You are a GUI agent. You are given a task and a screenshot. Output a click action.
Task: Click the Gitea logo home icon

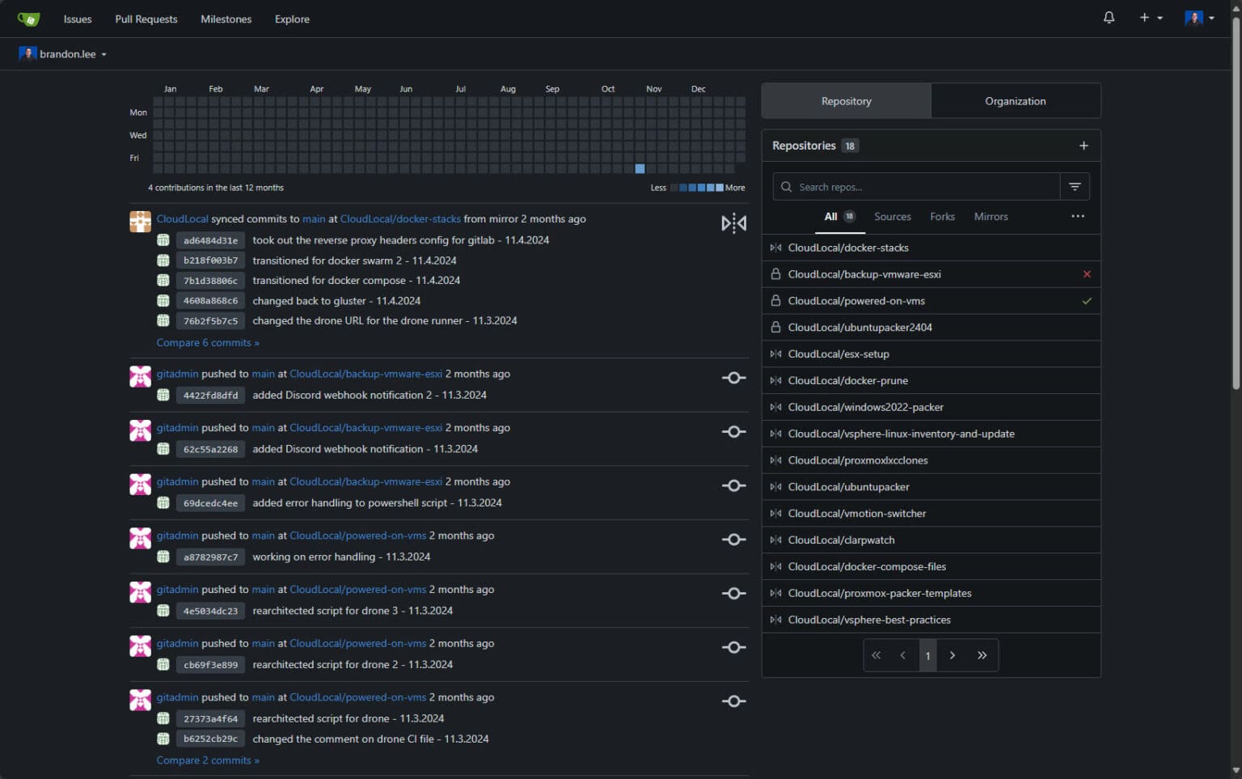pyautogui.click(x=28, y=19)
